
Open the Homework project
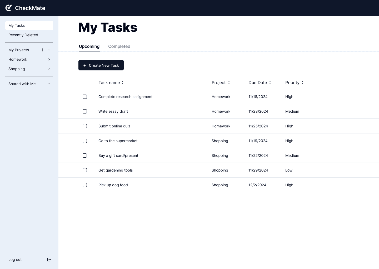coord(18,59)
